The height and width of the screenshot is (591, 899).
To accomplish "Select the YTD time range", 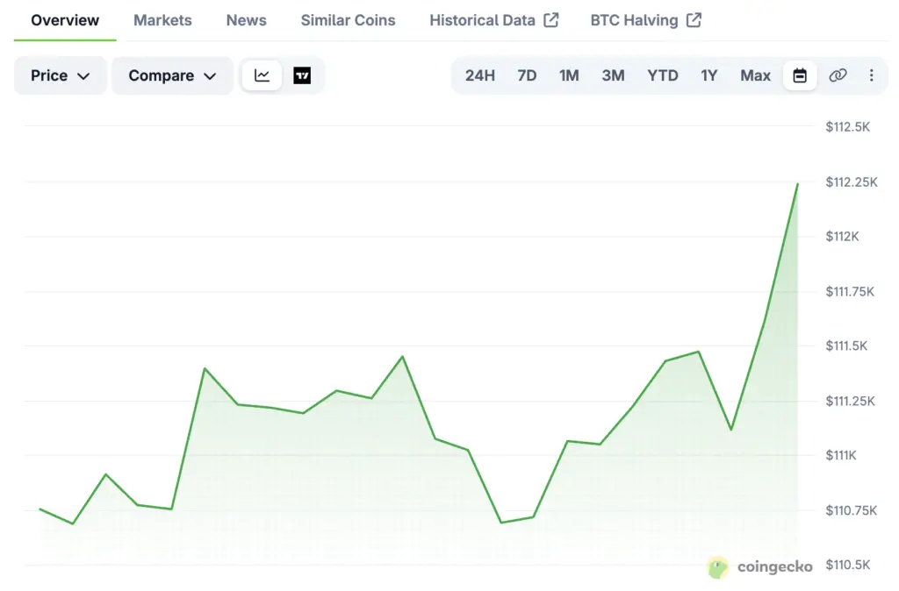I will pyautogui.click(x=663, y=75).
